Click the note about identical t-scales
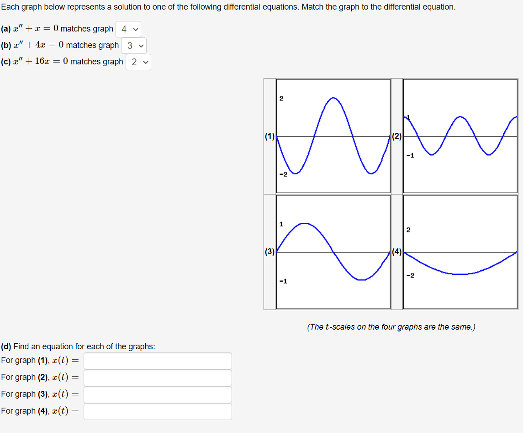 click(x=391, y=327)
